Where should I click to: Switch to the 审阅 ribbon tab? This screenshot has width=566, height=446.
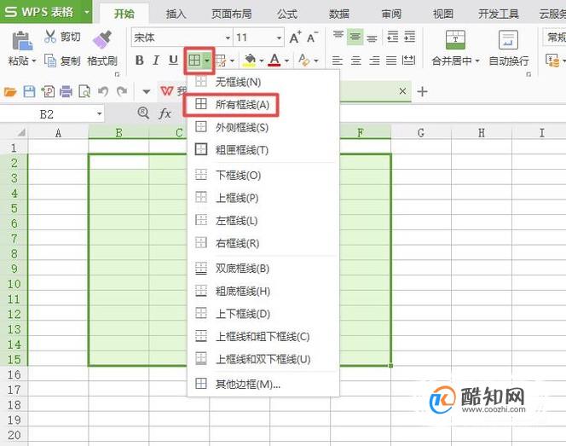tap(391, 14)
